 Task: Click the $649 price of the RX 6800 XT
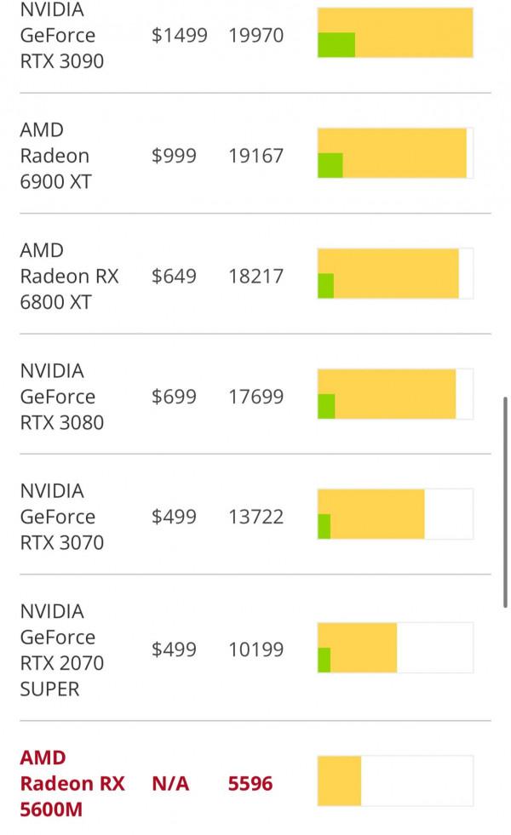click(x=174, y=276)
